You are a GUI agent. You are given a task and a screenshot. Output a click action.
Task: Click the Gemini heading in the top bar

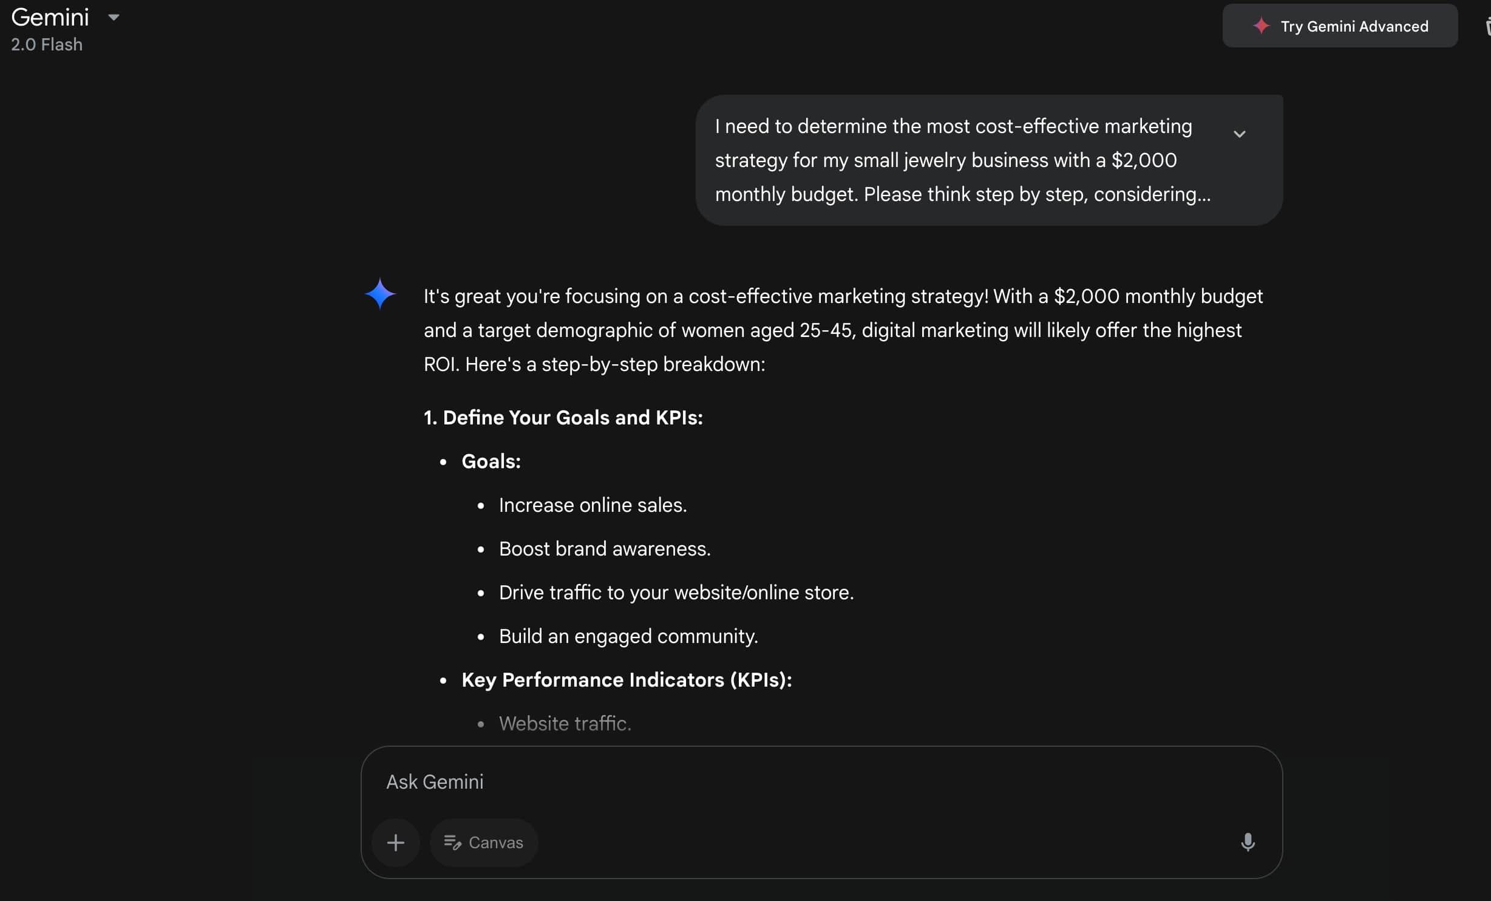coord(50,17)
